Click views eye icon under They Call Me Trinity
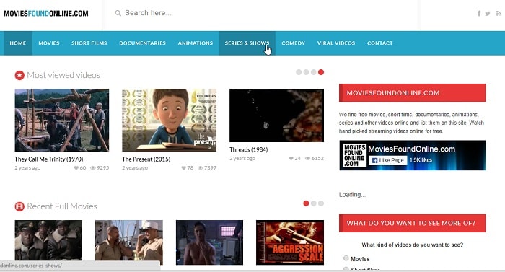505x272 pixels. coord(93,168)
